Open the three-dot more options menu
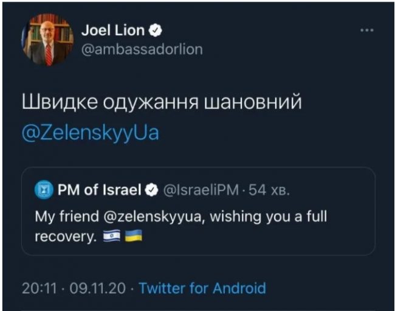395x311 pixels. [367, 30]
